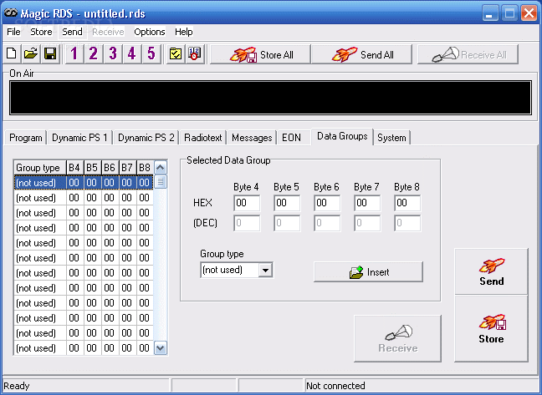542x395 pixels.
Task: Click the Receive All parachute button
Action: (x=468, y=54)
